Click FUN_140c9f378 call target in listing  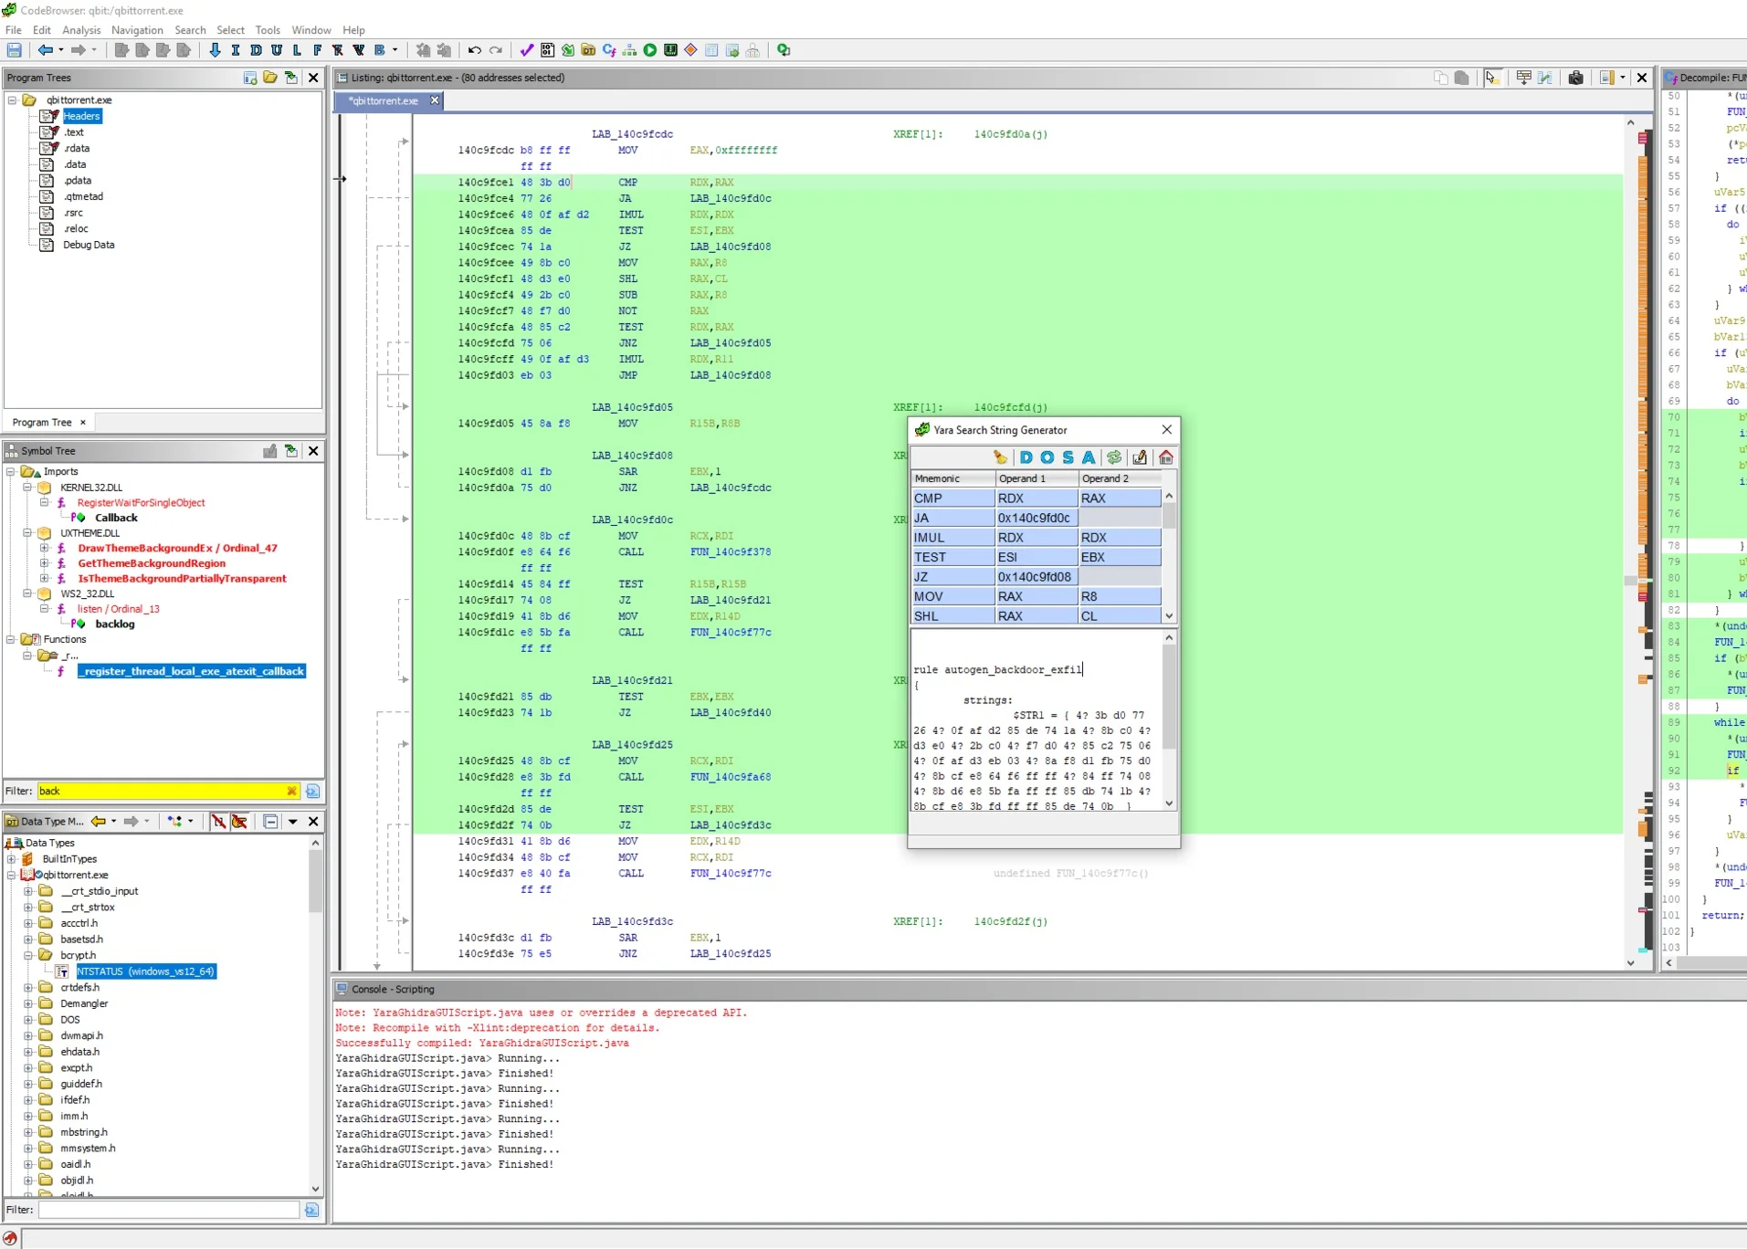coord(731,552)
